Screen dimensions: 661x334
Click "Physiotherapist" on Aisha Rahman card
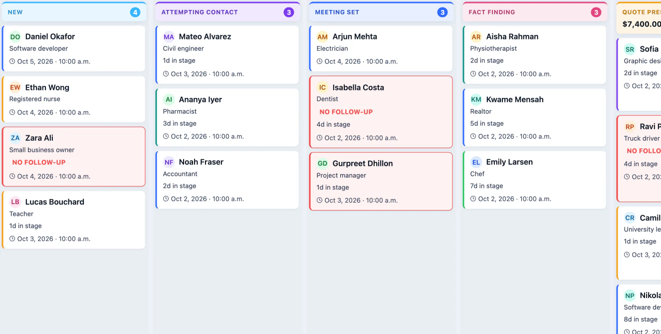[x=493, y=48]
